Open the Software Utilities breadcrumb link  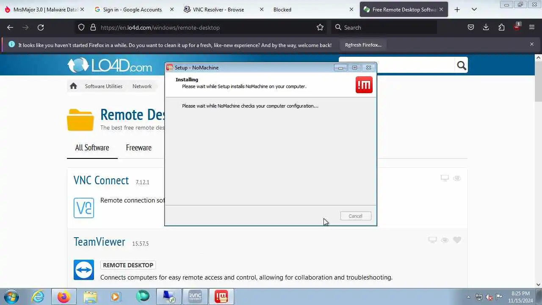[x=103, y=86]
